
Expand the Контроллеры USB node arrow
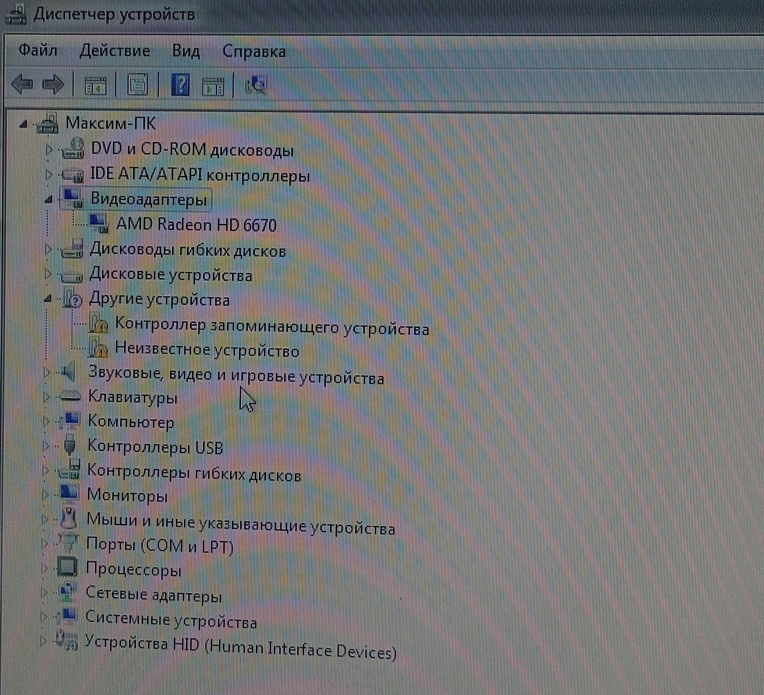tap(46, 446)
